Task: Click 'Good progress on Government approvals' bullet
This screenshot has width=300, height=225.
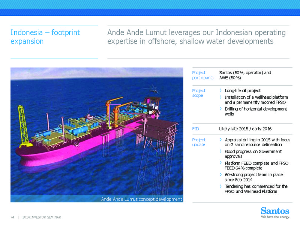Action: 253,154
